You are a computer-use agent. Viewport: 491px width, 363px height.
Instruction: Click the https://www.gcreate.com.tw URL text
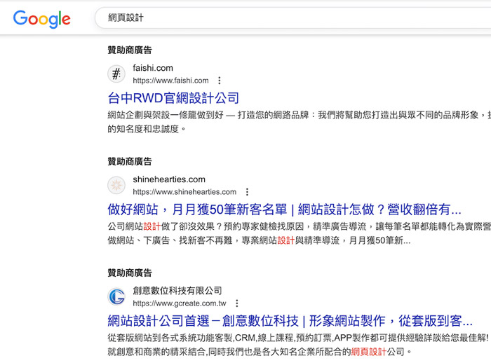180,303
